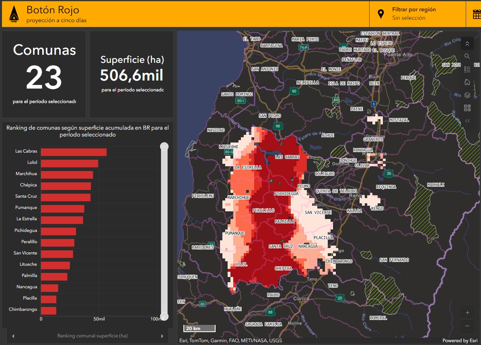
Task: Zoom out on the map
Action: (467, 326)
